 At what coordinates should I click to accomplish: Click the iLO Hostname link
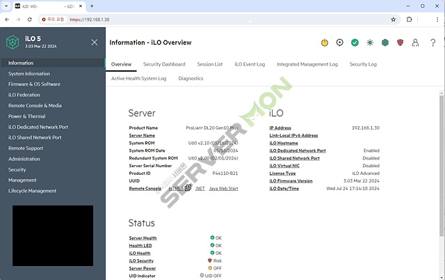[x=284, y=143]
